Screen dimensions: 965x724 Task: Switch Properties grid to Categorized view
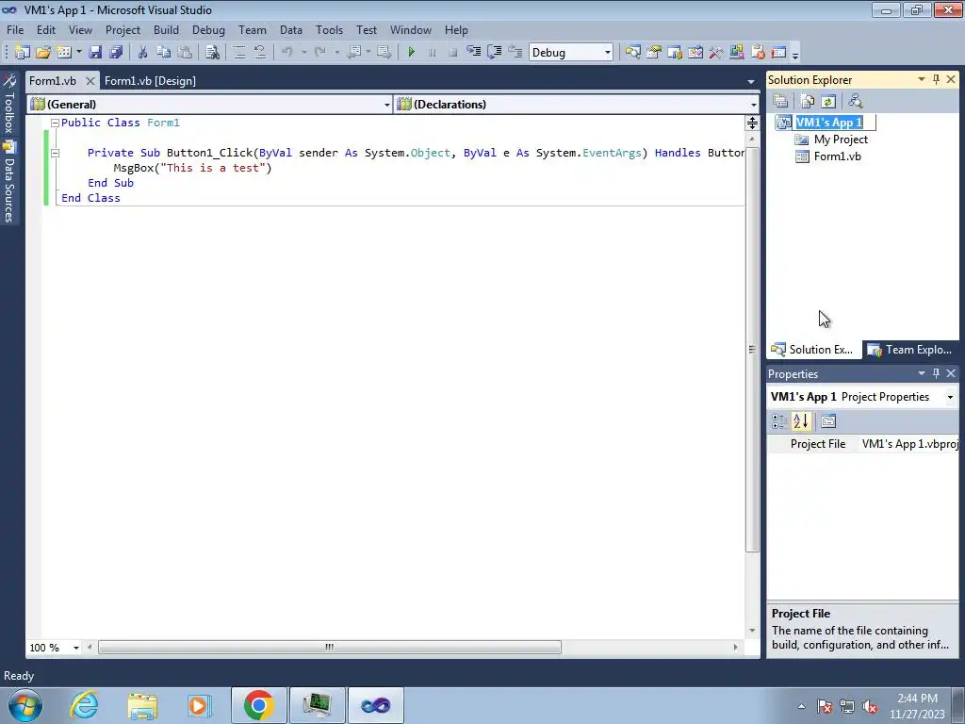(779, 421)
